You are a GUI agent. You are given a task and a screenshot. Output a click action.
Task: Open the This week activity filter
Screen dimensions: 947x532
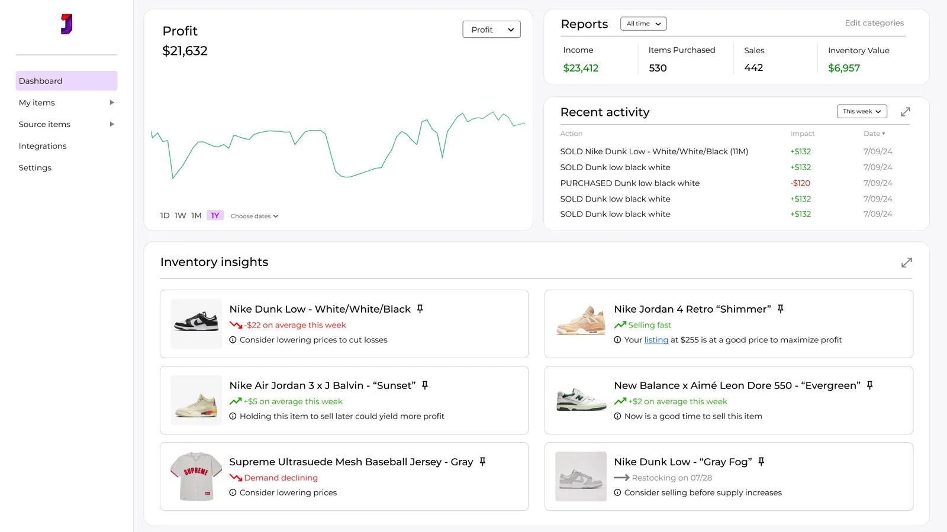862,111
